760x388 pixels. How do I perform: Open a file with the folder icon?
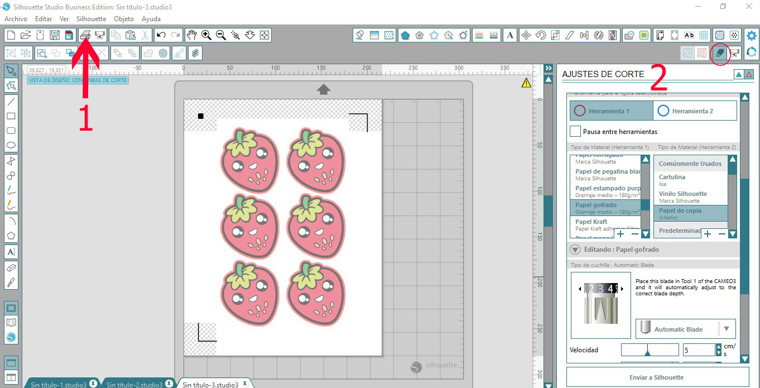pos(25,35)
